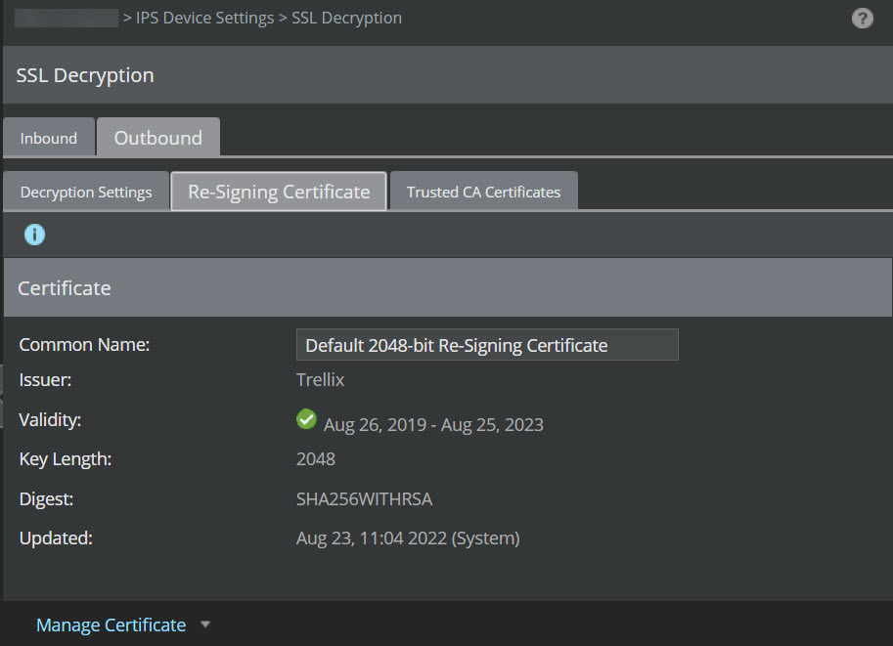The width and height of the screenshot is (893, 646).
Task: Click the Updated label
Action: click(x=56, y=538)
